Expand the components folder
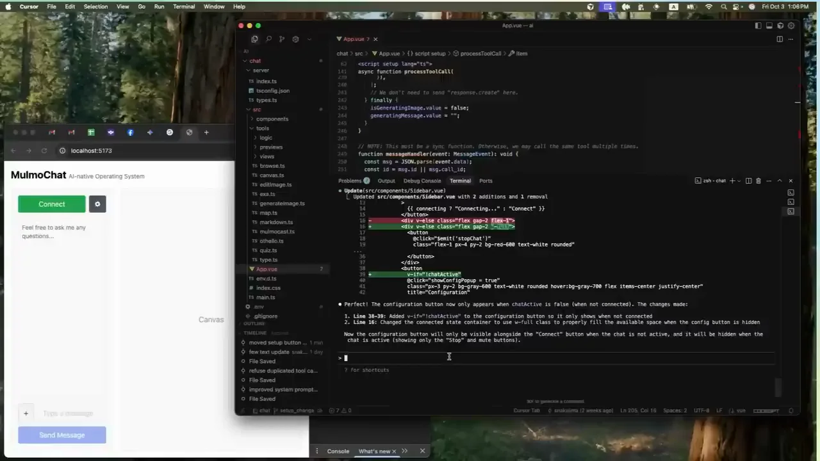The width and height of the screenshot is (820, 461). pyautogui.click(x=272, y=119)
